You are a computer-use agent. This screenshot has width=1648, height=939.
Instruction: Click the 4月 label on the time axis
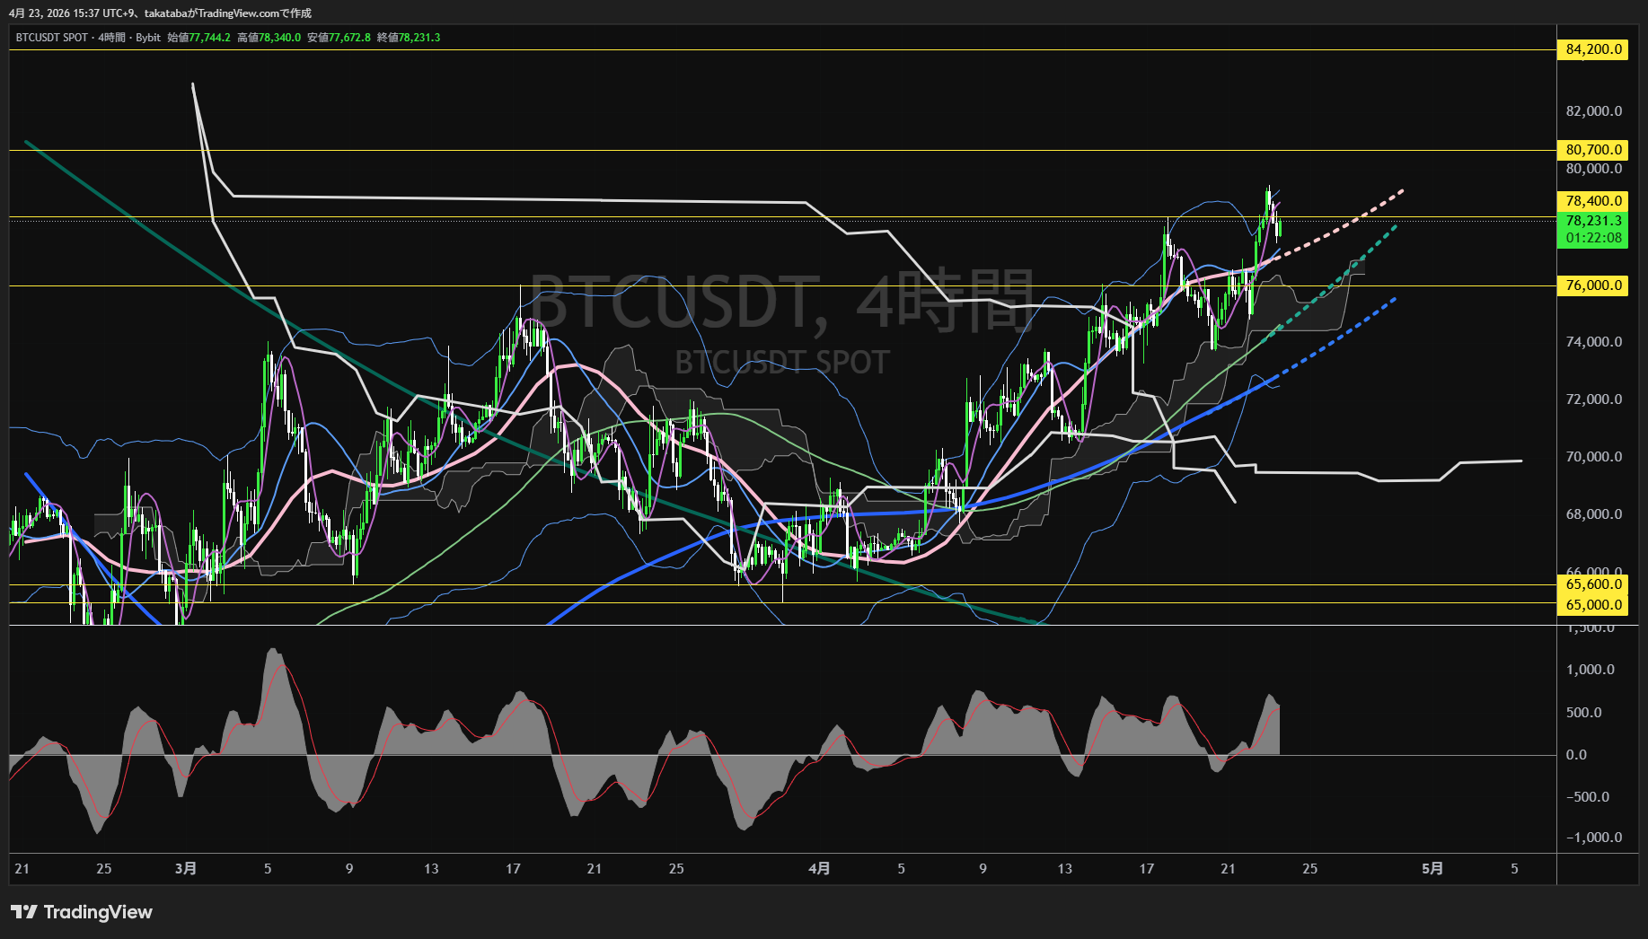pos(819,869)
